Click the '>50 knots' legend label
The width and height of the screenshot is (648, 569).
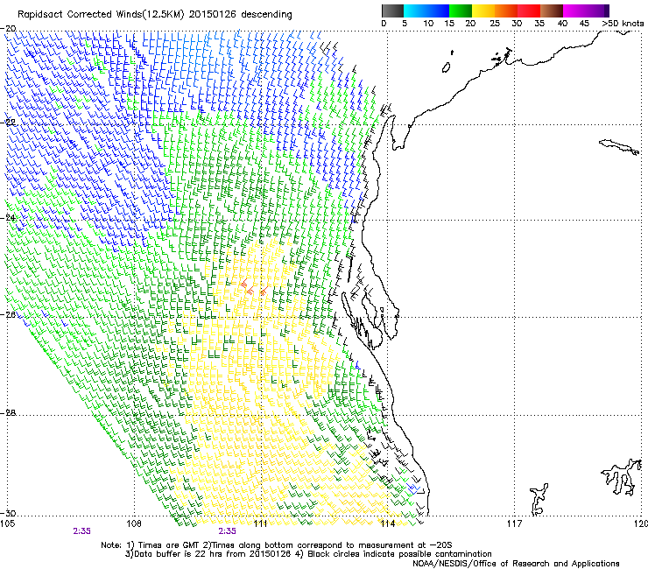[623, 24]
